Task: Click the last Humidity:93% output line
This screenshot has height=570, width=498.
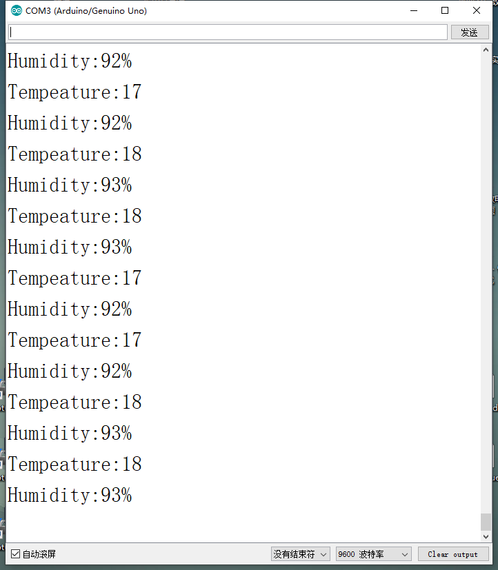Action: [70, 495]
